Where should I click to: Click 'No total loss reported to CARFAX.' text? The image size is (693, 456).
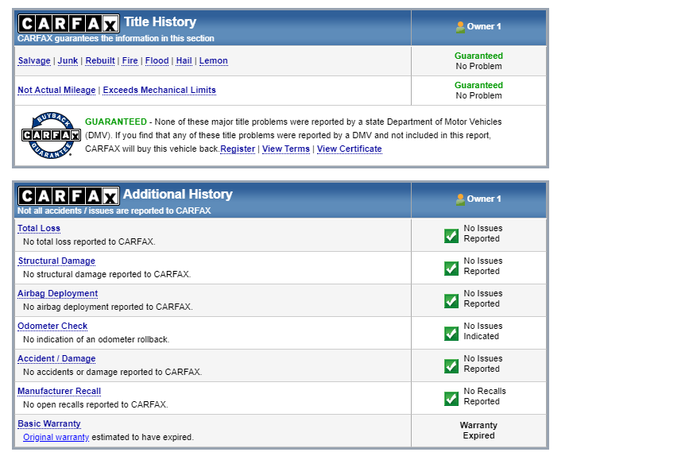click(x=89, y=242)
